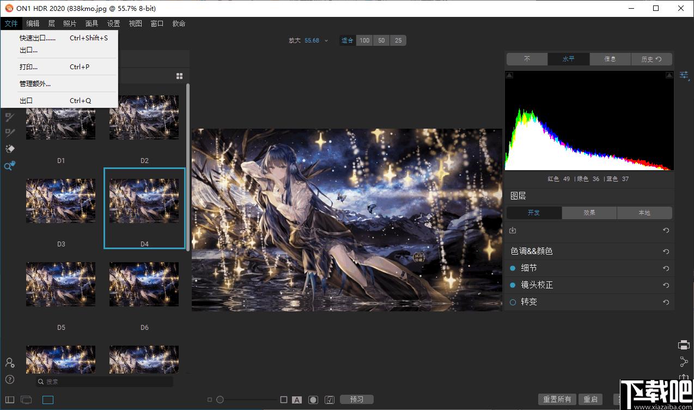Viewport: 694px width, 410px height.
Task: Expand the 镜头校正 section label
Action: pos(537,285)
